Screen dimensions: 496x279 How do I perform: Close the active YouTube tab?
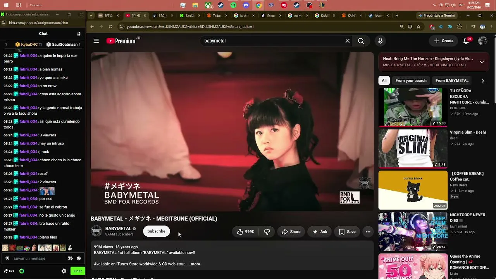(x=145, y=15)
